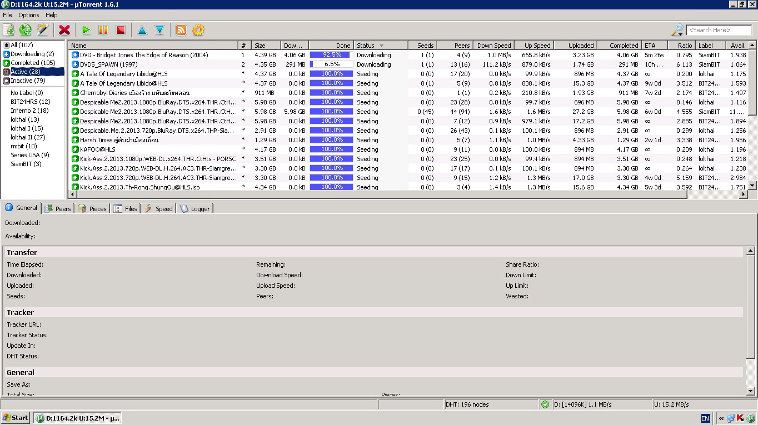Click details pane scrollbar down arrow
Image resolution: width=758 pixels, height=425 pixels.
pyautogui.click(x=751, y=391)
